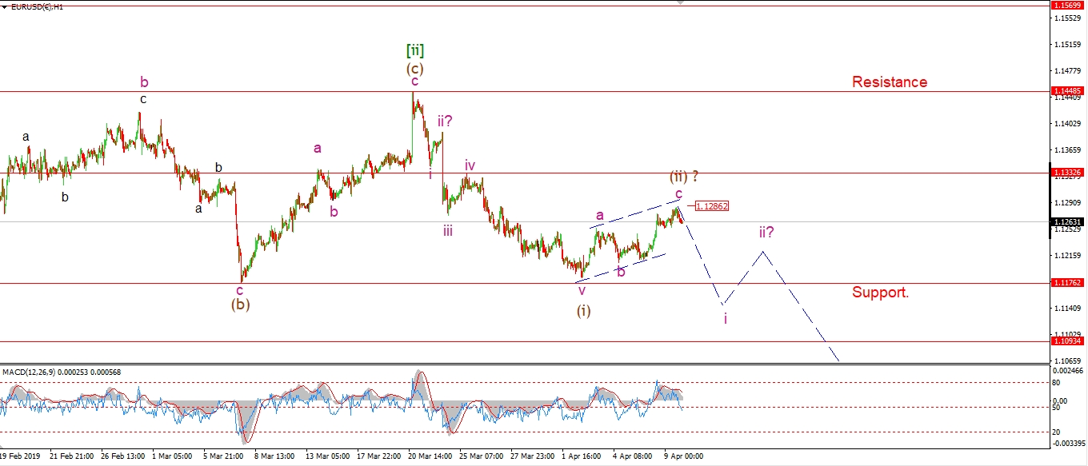Click the 1.14485 resistance price tag
The width and height of the screenshot is (1088, 466).
[1067, 91]
